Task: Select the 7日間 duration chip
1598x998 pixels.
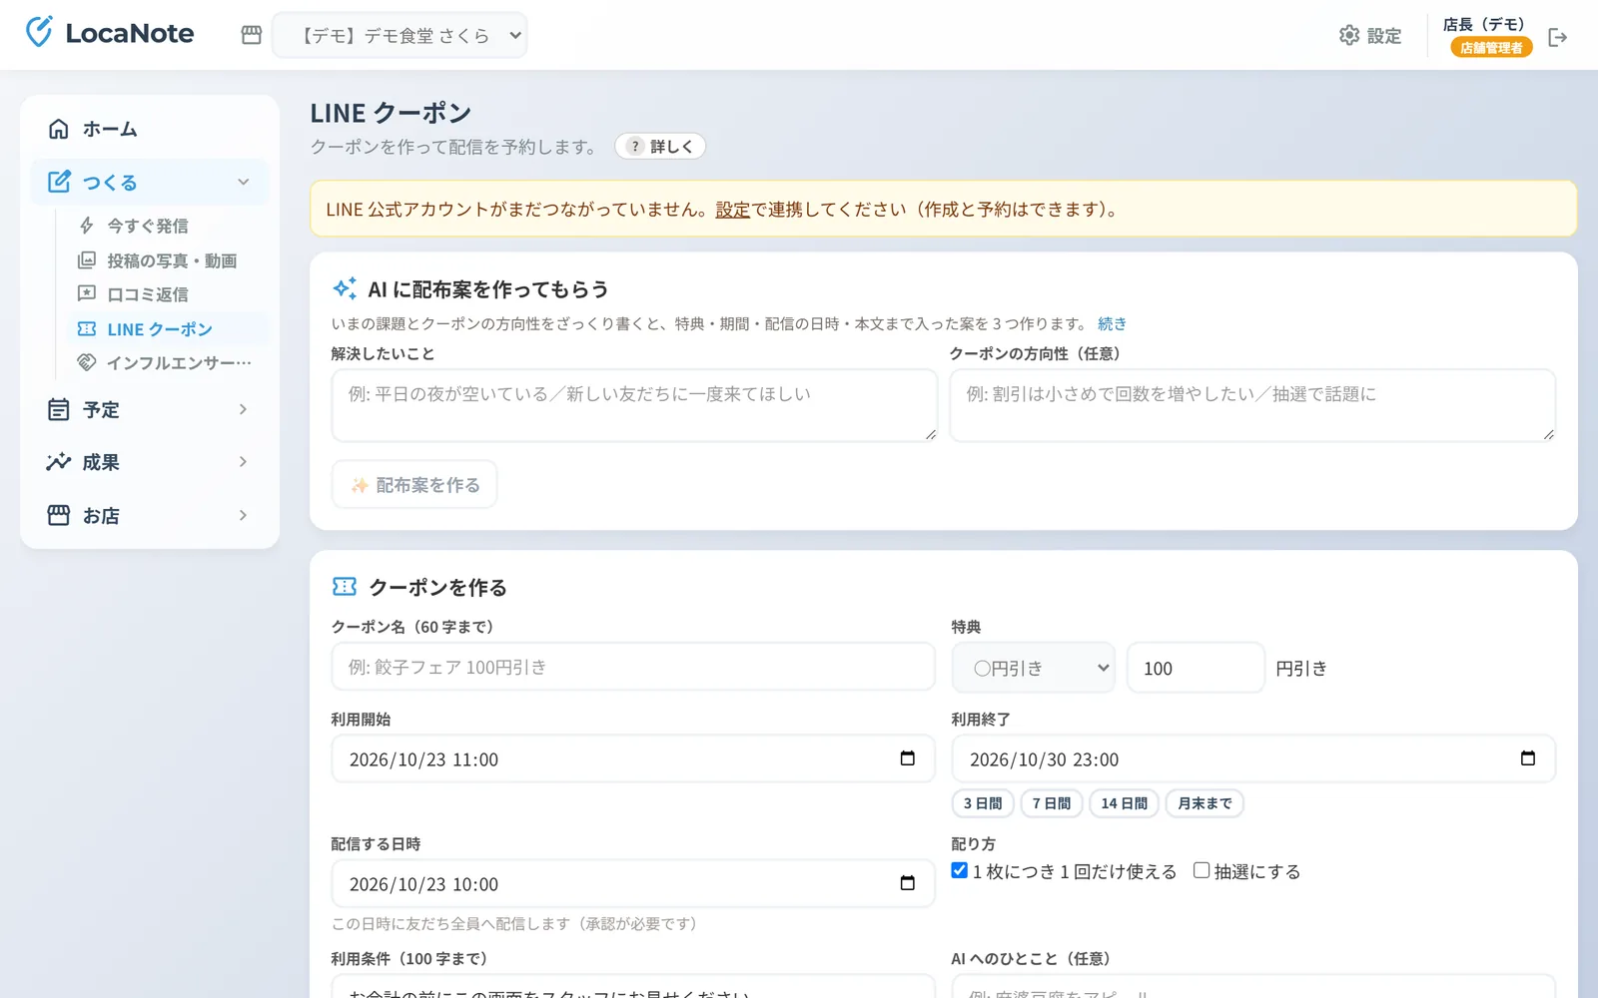Action: pos(1052,803)
